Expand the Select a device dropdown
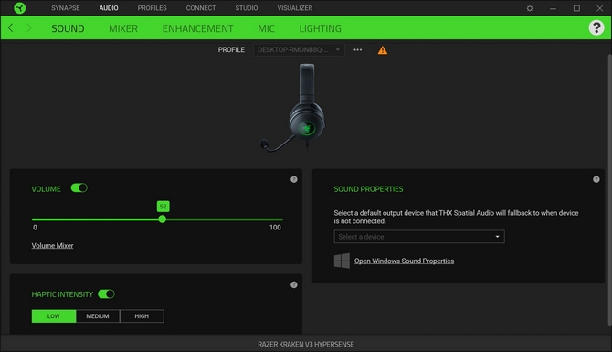612x352 pixels. point(418,237)
